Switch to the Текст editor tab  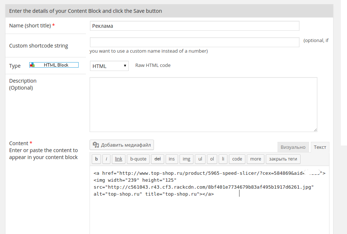point(320,147)
